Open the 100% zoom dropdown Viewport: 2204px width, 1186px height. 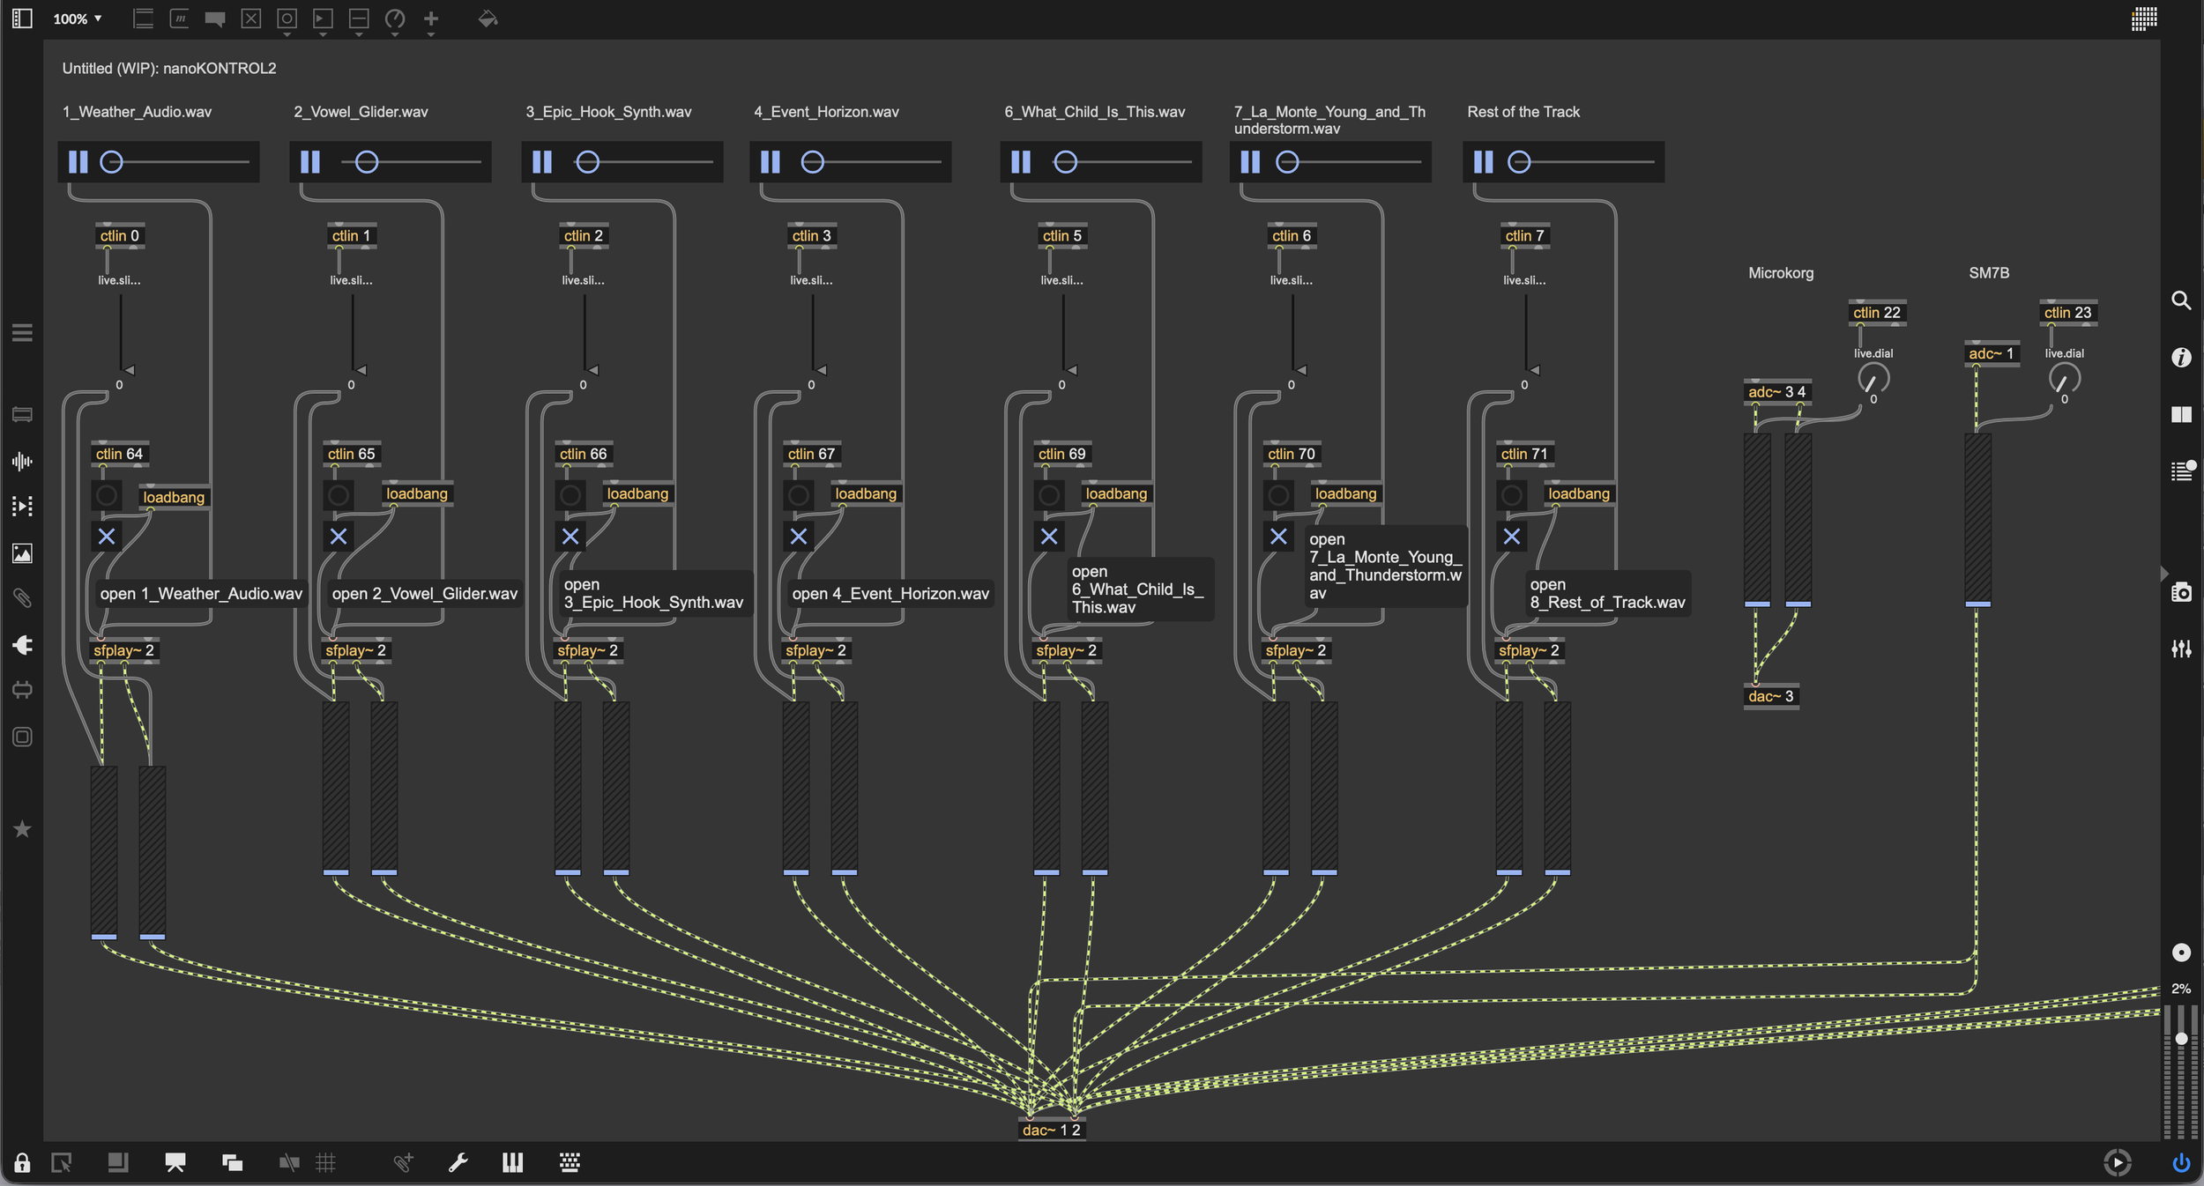pos(78,19)
